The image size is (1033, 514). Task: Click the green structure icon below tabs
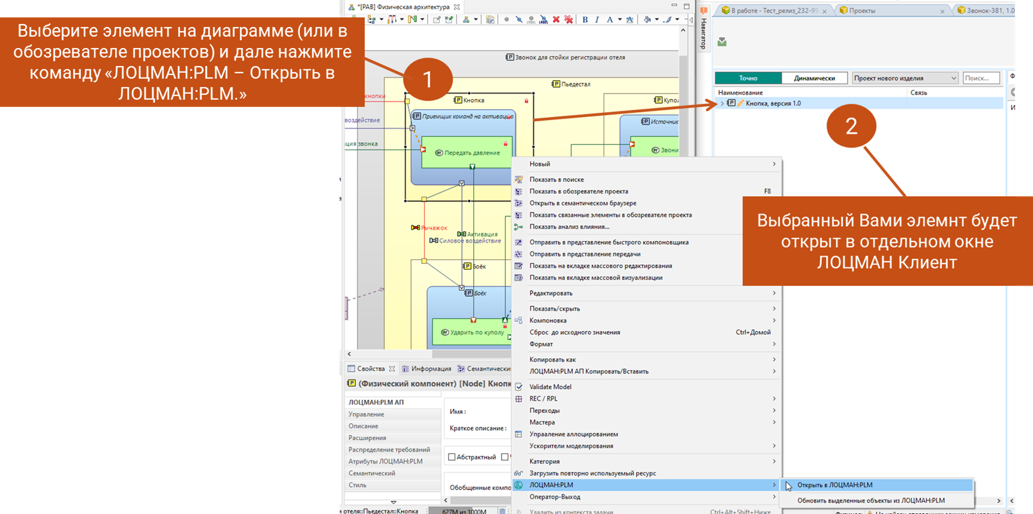pyautogui.click(x=722, y=42)
